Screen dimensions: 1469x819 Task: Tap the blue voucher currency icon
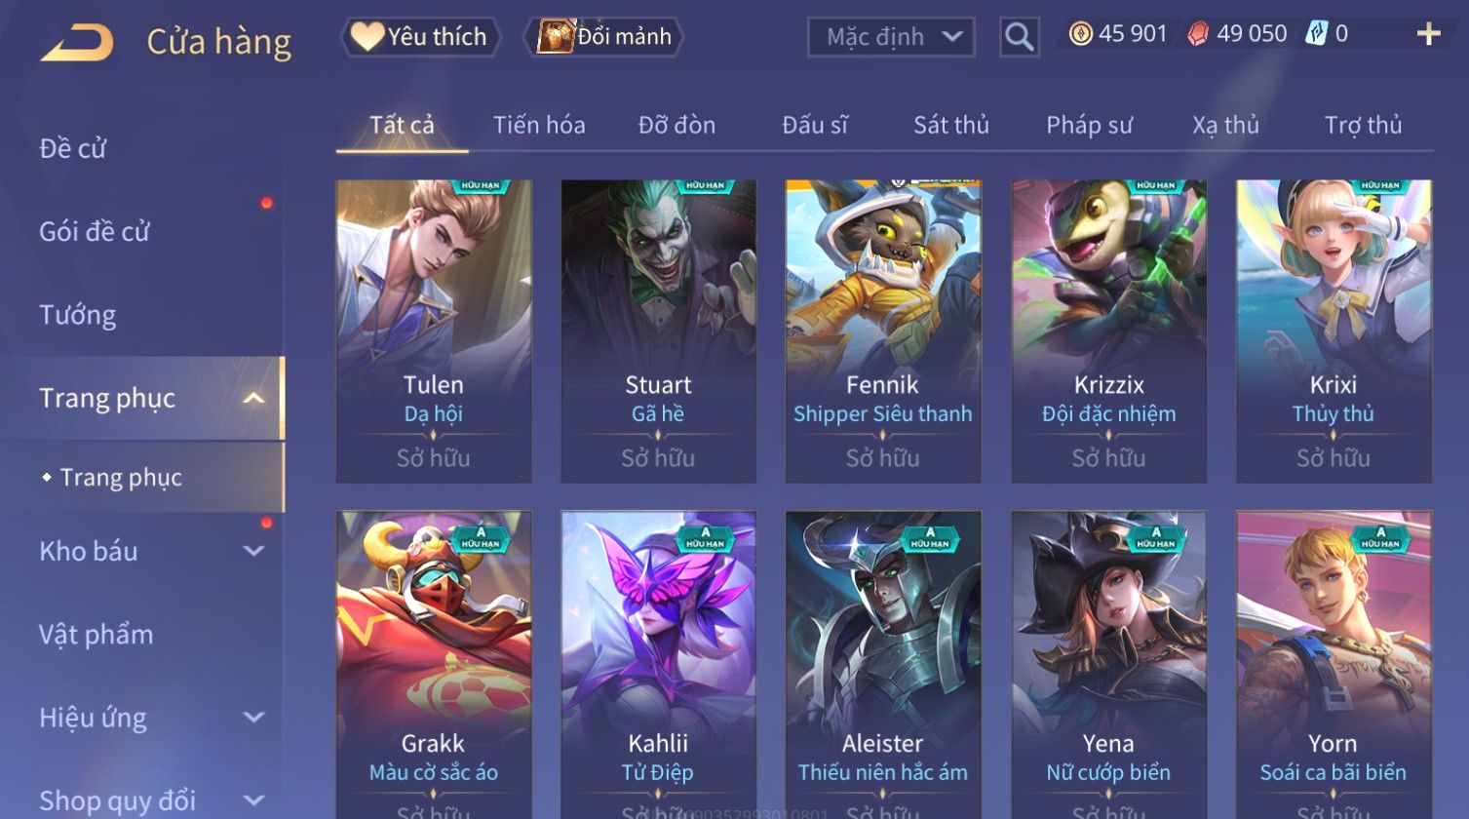pos(1316,34)
